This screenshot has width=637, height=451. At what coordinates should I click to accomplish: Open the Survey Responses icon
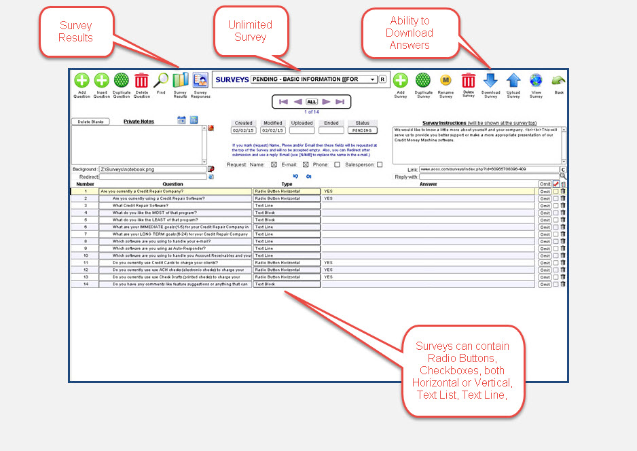click(200, 82)
